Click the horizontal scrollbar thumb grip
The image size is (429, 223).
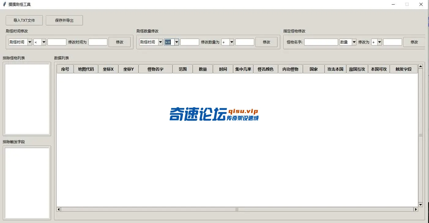point(237,210)
